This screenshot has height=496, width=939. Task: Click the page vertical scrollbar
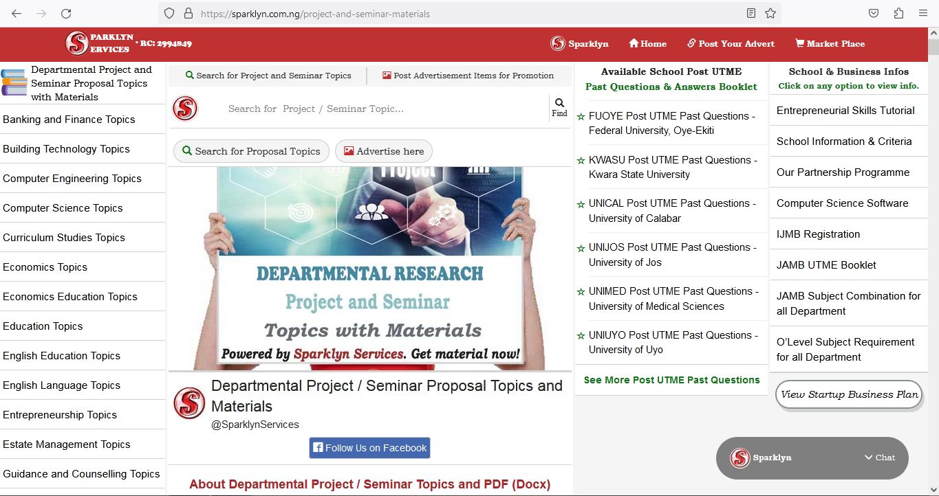pyautogui.click(x=933, y=261)
